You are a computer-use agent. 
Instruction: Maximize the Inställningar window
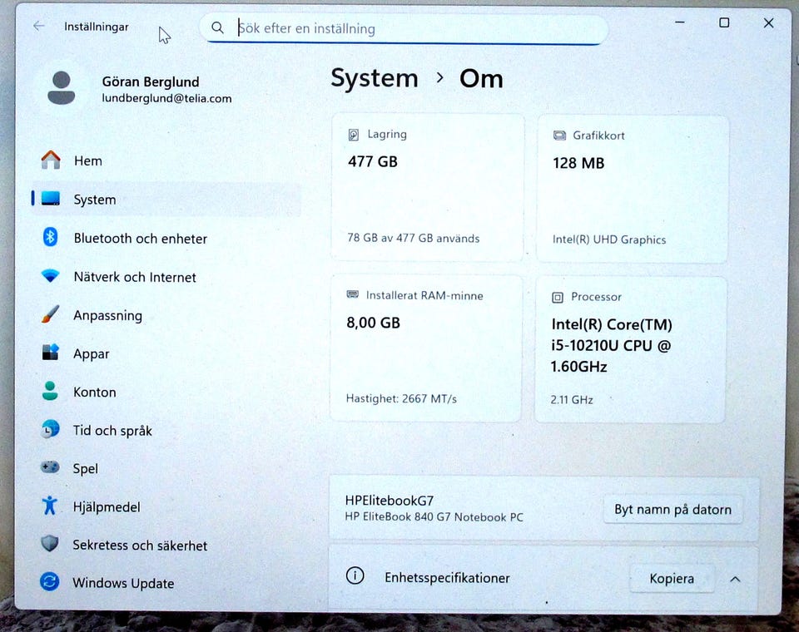click(x=723, y=22)
